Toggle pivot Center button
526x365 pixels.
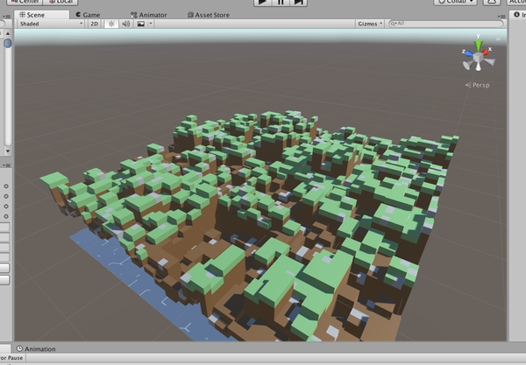click(25, 2)
